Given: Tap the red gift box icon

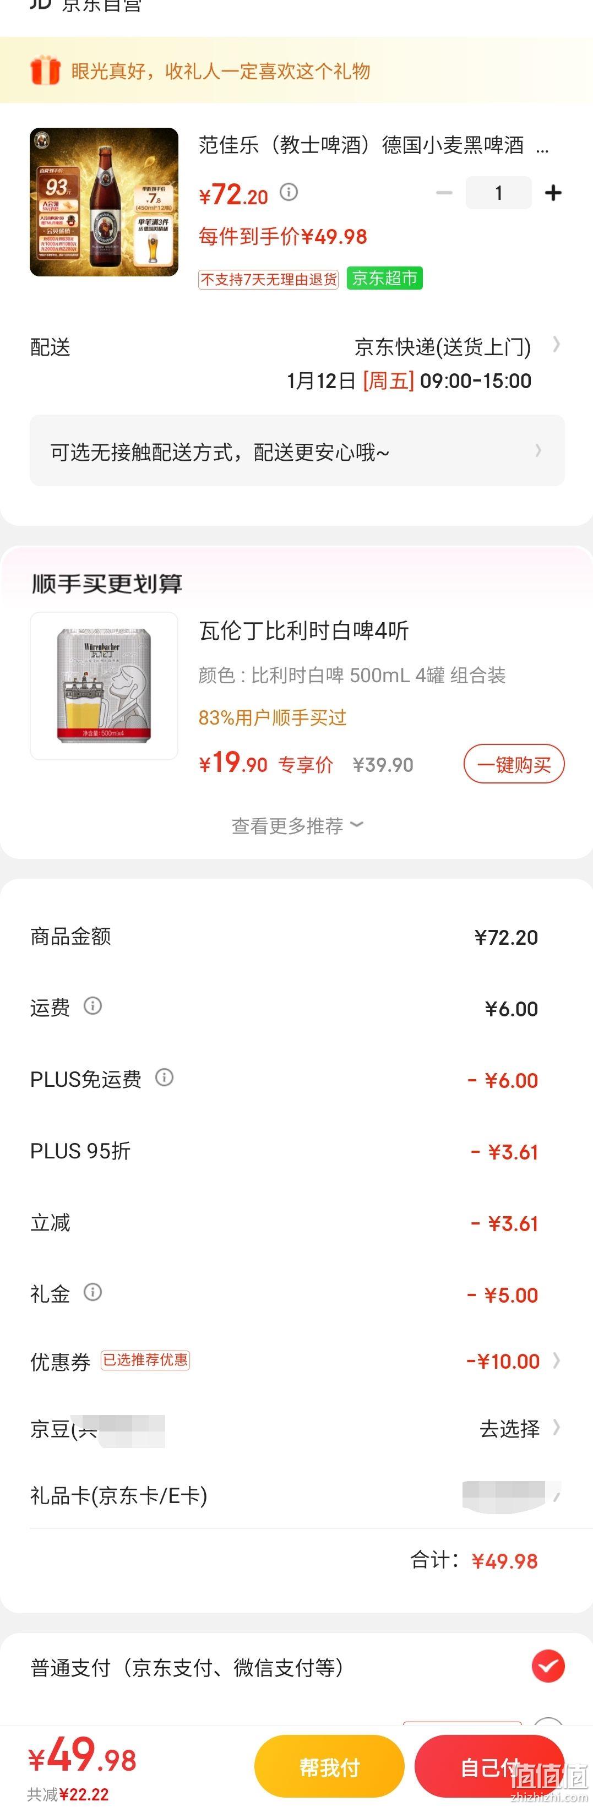Looking at the screenshot, I should (45, 71).
